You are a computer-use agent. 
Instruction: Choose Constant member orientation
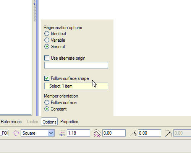(47, 109)
